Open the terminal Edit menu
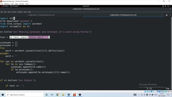172x97 pixels. coord(5,12)
